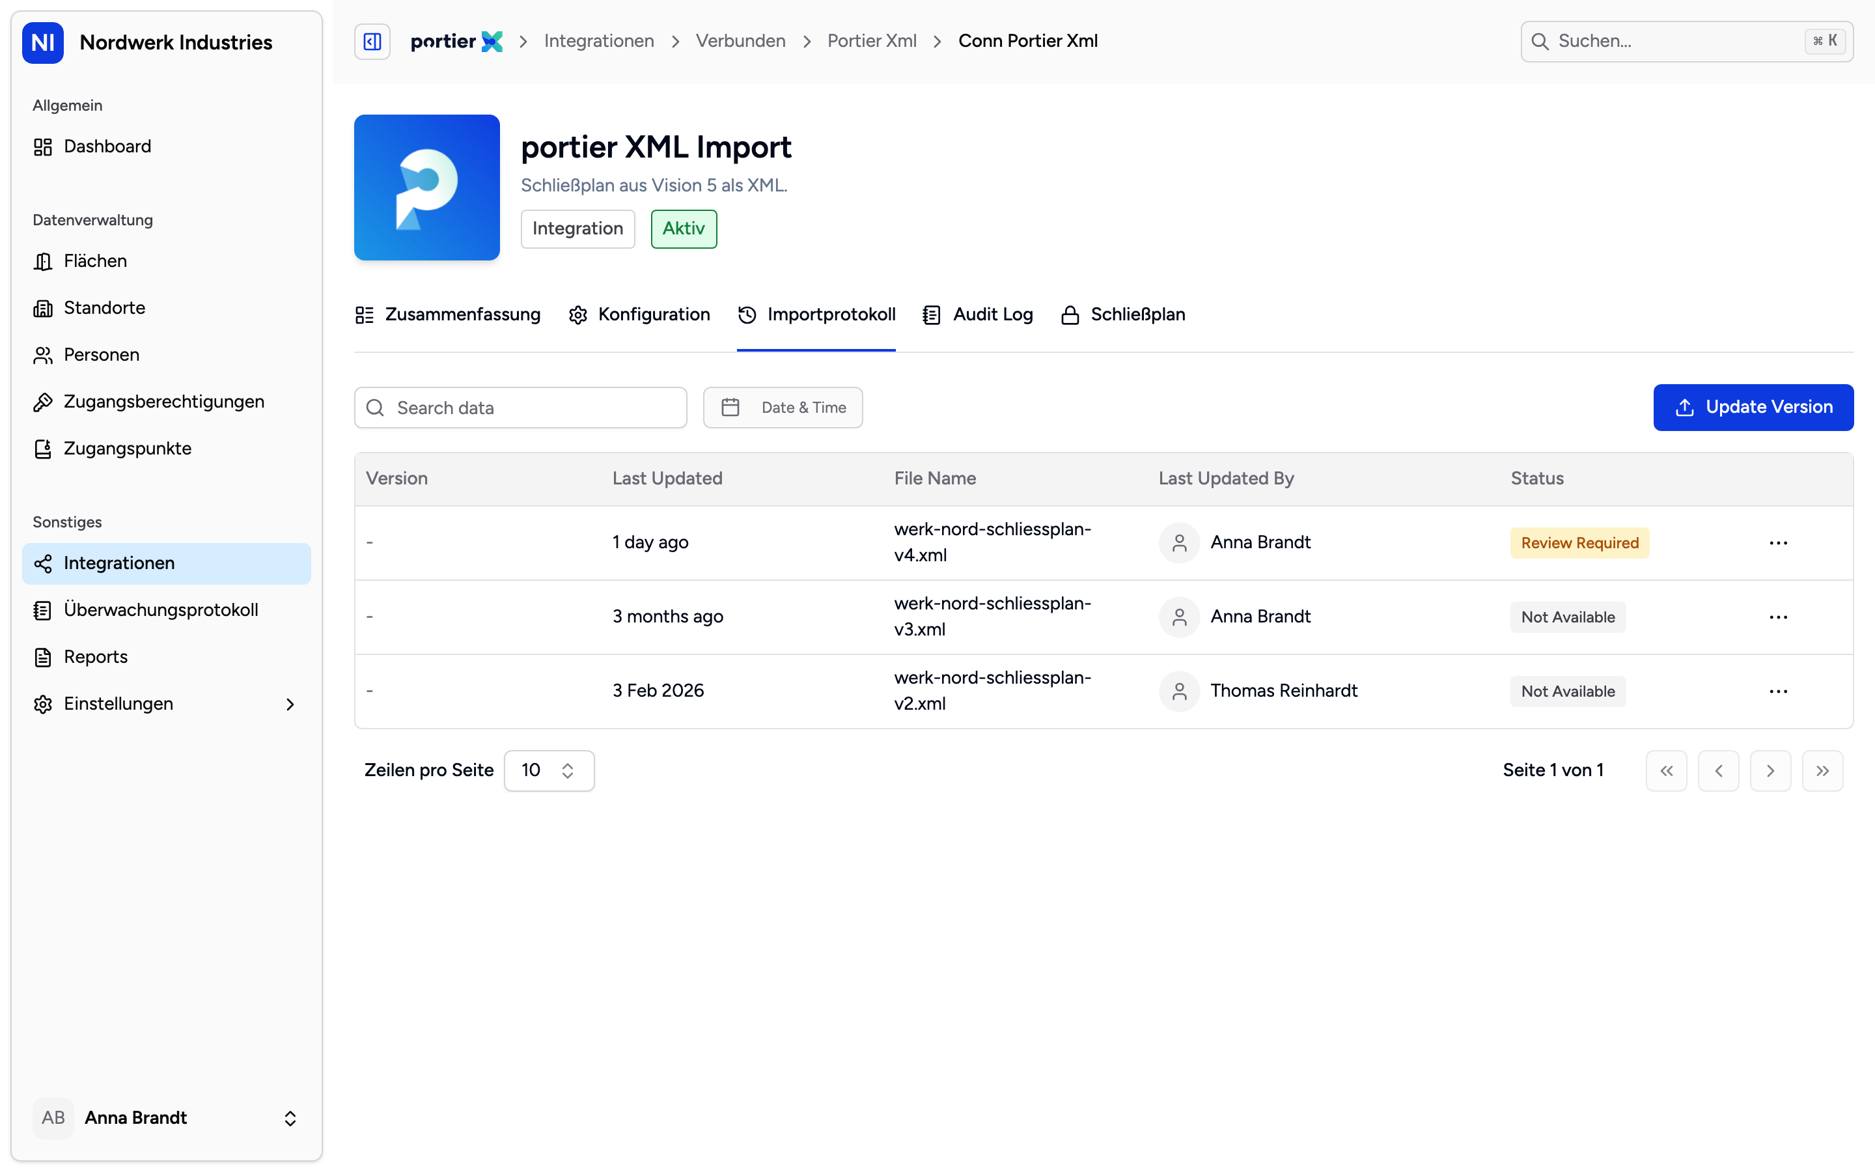Image resolution: width=1875 pixels, height=1172 pixels.
Task: Open Zugangspunkte in the sidebar
Action: (x=167, y=449)
